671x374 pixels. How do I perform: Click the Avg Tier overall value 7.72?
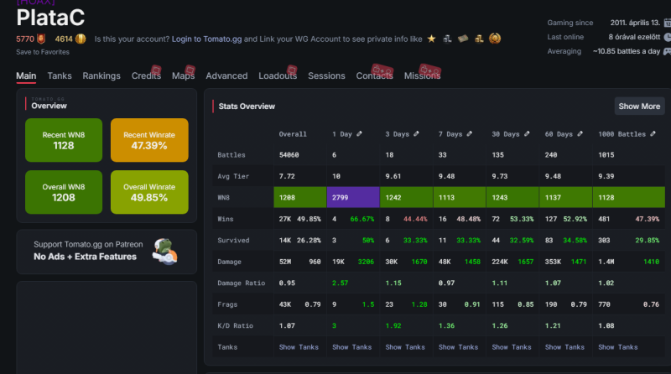287,176
